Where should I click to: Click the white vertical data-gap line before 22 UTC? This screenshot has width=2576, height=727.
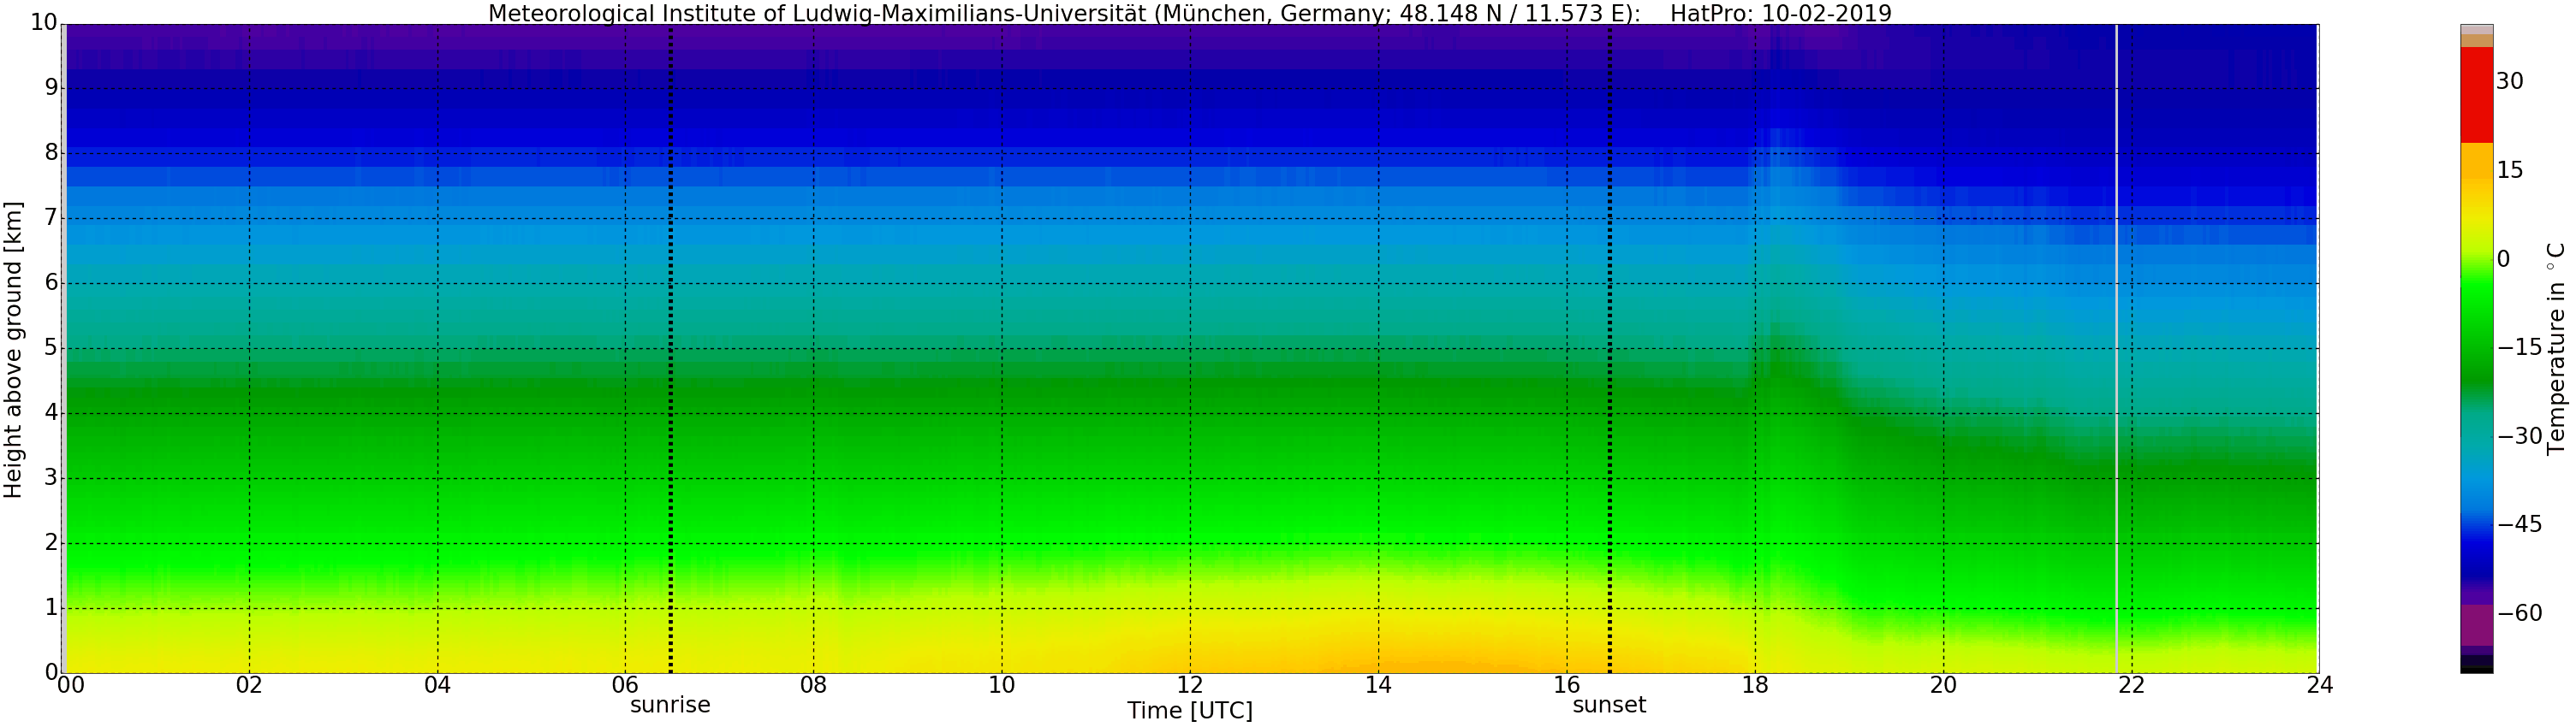coord(2117,350)
